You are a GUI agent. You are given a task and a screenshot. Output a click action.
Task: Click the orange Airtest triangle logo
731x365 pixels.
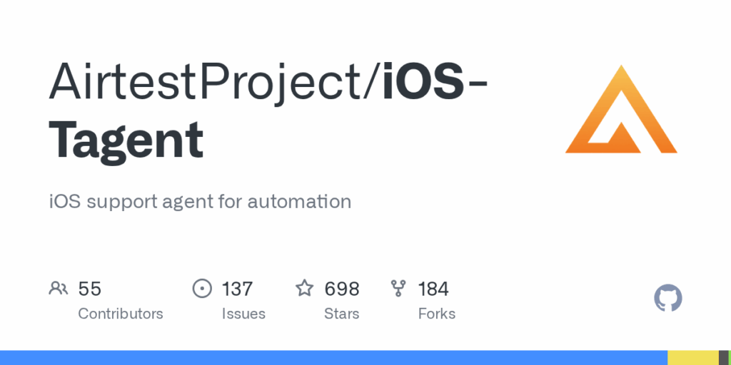[621, 109]
